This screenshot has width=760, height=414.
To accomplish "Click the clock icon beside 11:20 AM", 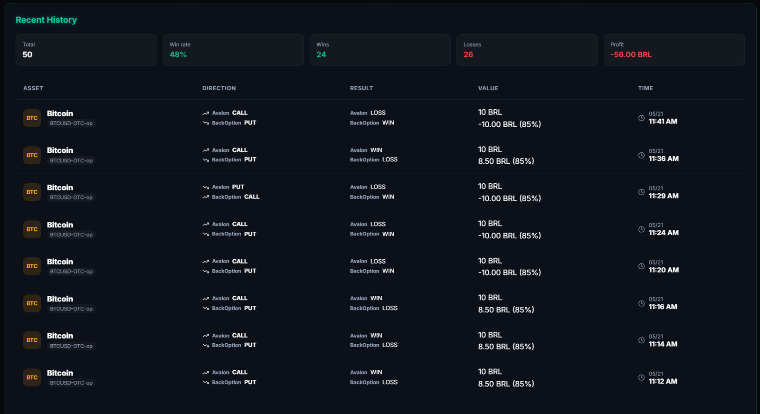I will pyautogui.click(x=641, y=266).
